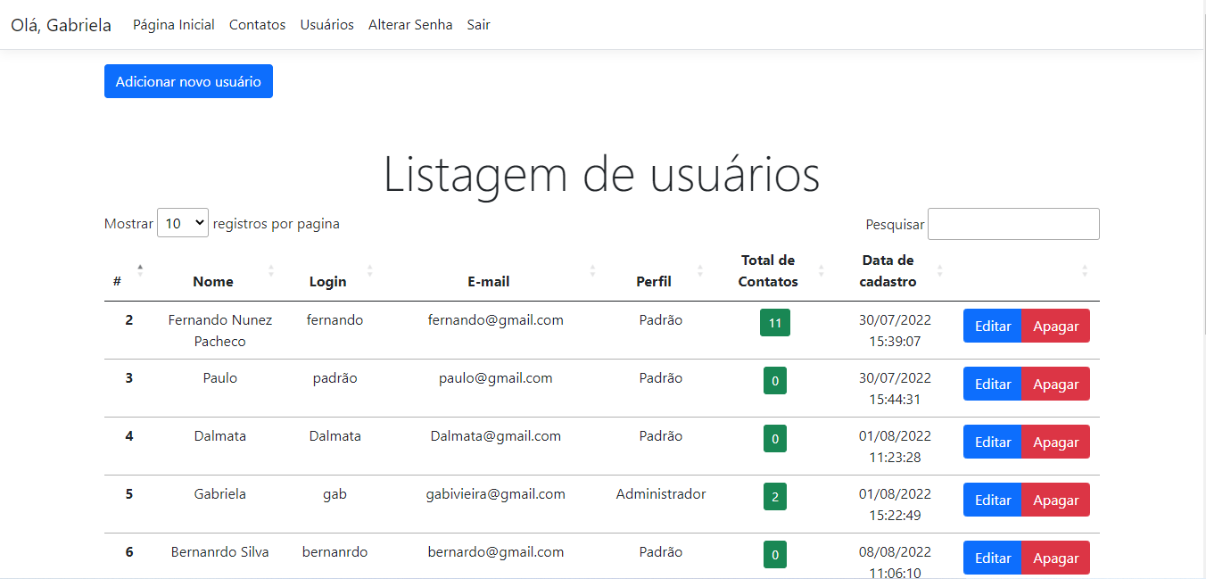Open the Página Inicial menu item
The image size is (1206, 579).
[x=173, y=24]
